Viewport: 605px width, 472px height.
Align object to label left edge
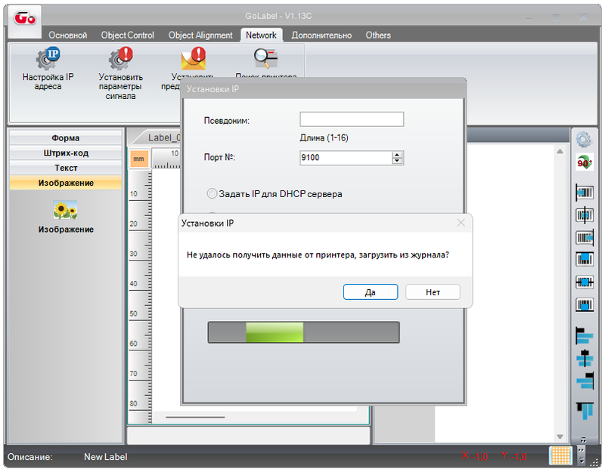coord(584,192)
